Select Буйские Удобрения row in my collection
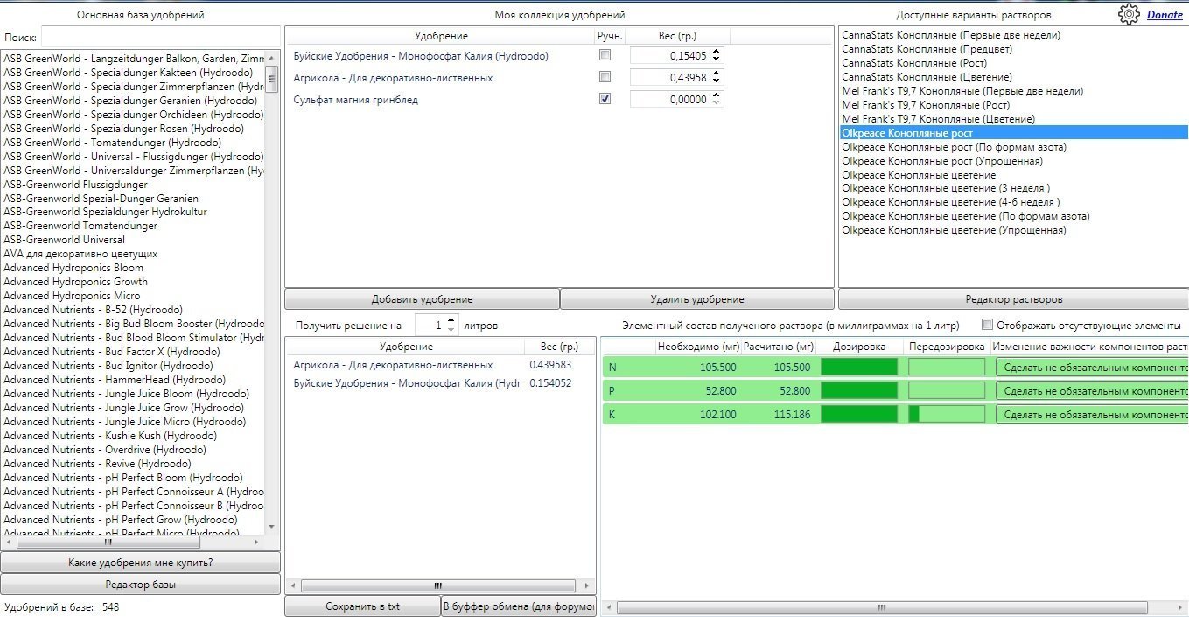Image resolution: width=1189 pixels, height=617 pixels. (421, 56)
